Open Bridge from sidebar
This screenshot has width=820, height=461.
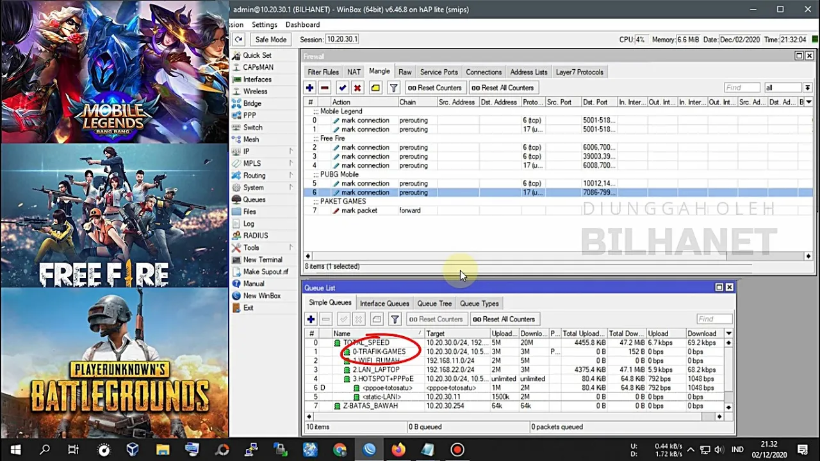(252, 103)
